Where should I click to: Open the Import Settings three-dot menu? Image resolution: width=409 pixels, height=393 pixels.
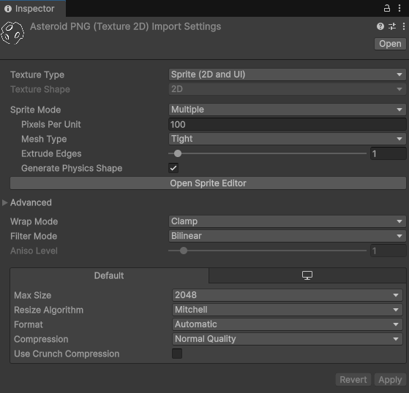click(404, 26)
